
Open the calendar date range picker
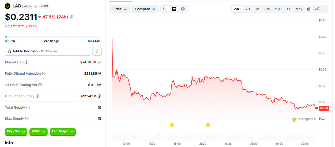click(x=309, y=9)
